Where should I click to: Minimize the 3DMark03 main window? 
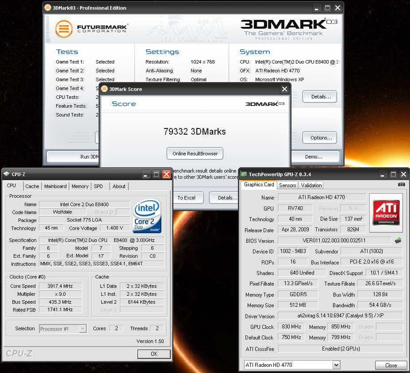(316, 8)
